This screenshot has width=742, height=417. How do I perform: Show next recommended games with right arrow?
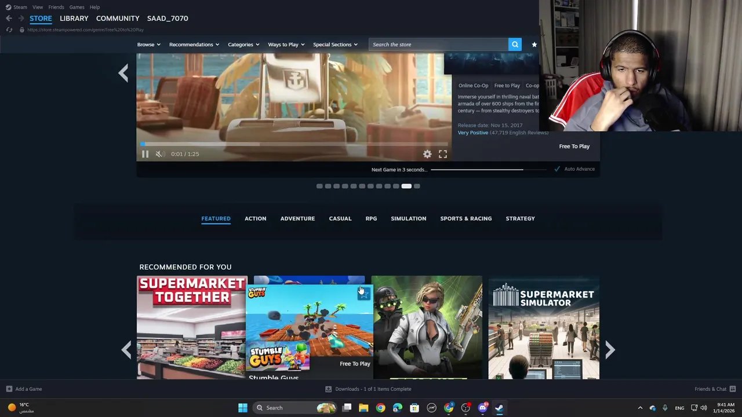tap(610, 349)
